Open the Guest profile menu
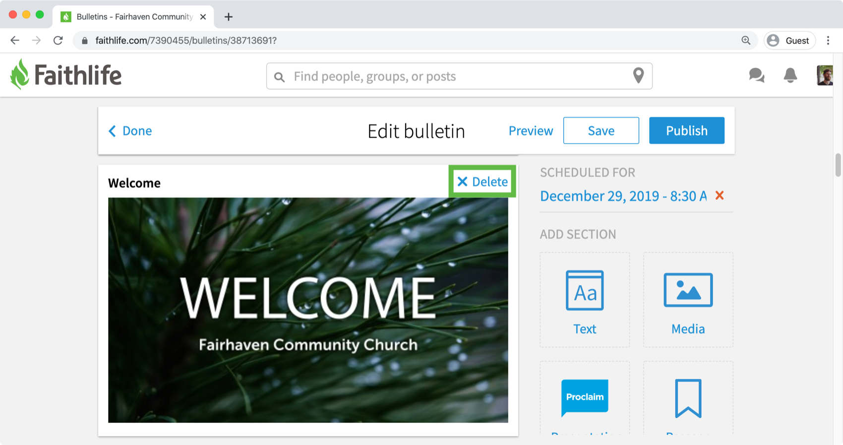Image resolution: width=843 pixels, height=445 pixels. 789,41
